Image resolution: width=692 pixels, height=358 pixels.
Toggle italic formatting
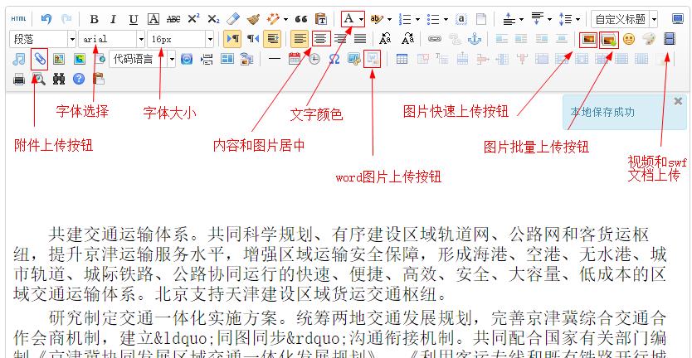pyautogui.click(x=114, y=18)
